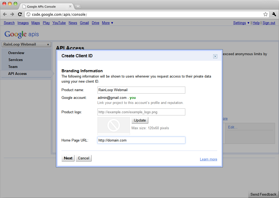Click the Next button
The image size is (279, 198).
[x=68, y=158]
